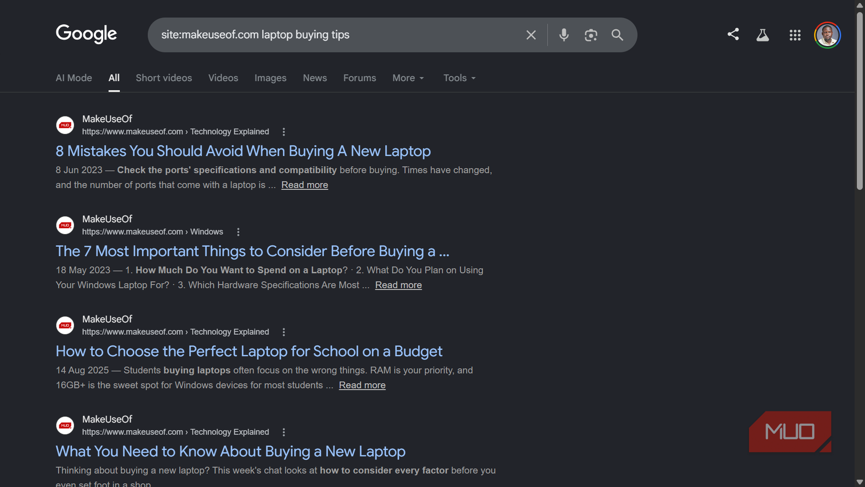Viewport: 865px width, 487px height.
Task: Click the scrollbar down arrow
Action: (x=860, y=482)
